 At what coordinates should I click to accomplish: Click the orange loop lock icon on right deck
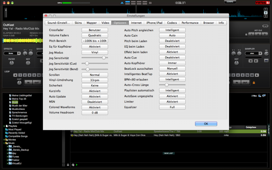click(254, 83)
